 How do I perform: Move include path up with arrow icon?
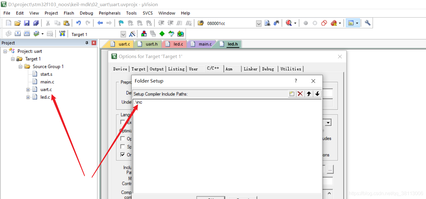pyautogui.click(x=309, y=94)
